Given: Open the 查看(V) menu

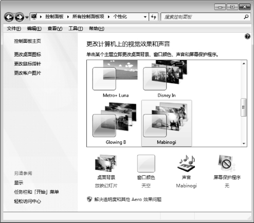Looking at the screenshot, I should click(x=55, y=28).
